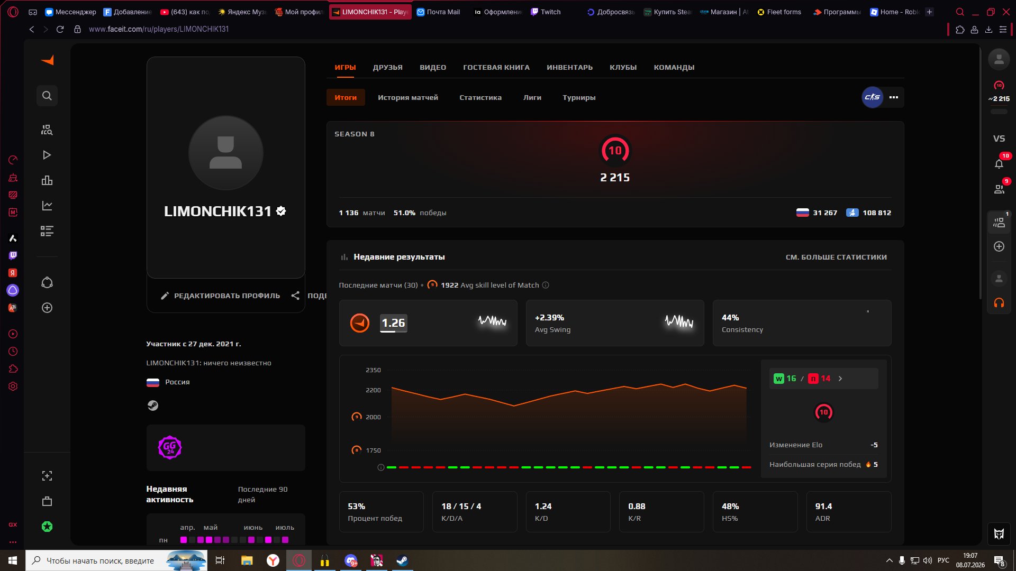Open File Explorer from taskbar

click(x=247, y=560)
